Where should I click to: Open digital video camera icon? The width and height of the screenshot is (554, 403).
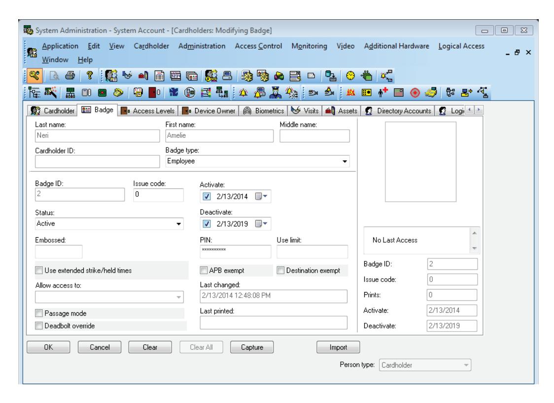tap(313, 93)
